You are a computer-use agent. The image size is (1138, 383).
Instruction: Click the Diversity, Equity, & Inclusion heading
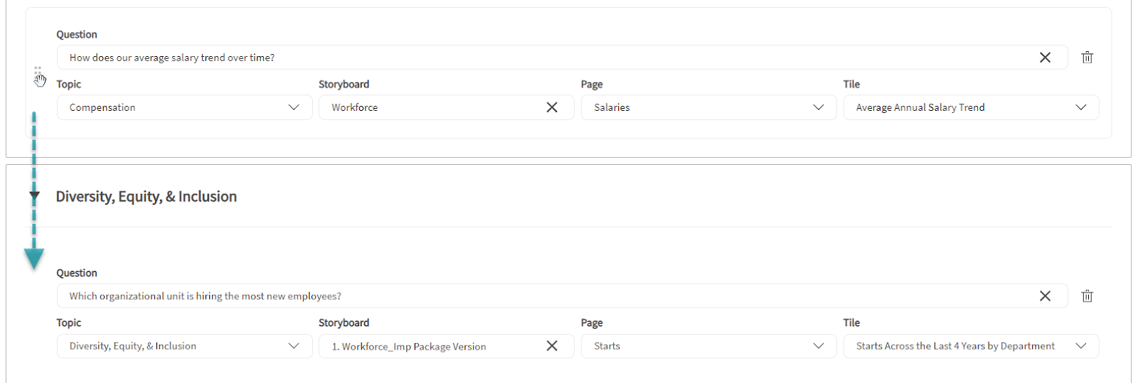tap(147, 197)
